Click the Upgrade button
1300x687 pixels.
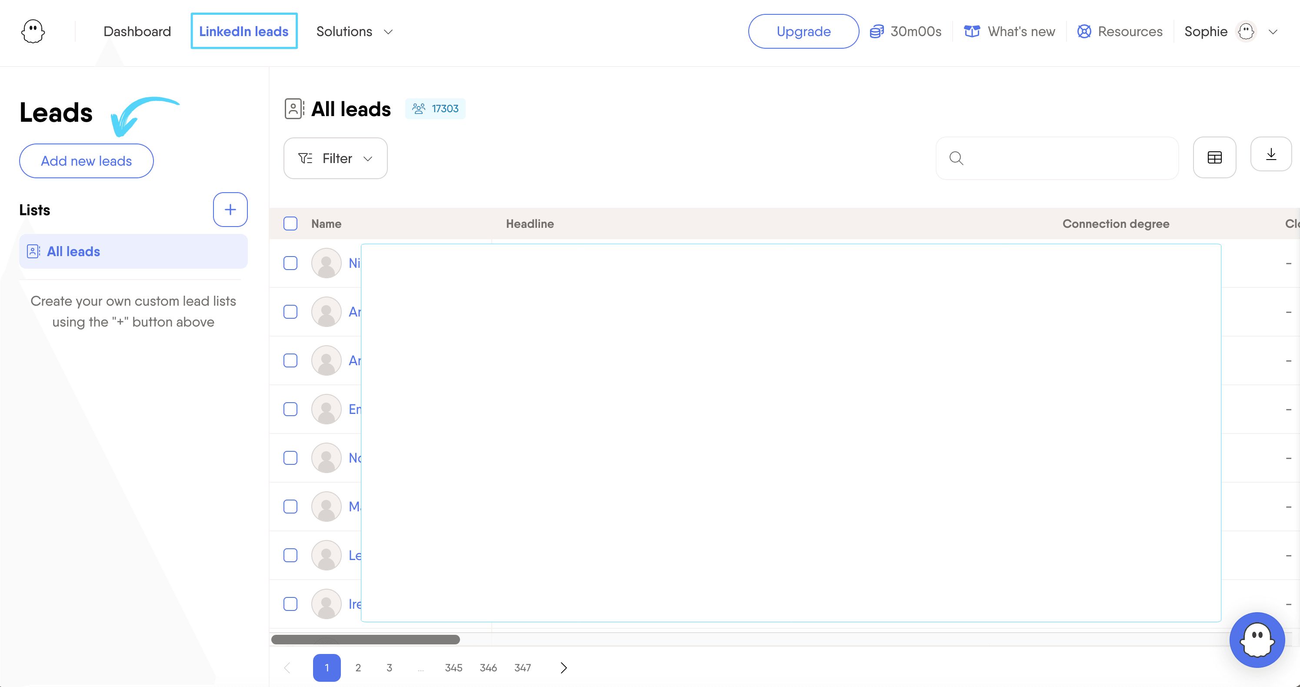[803, 31]
